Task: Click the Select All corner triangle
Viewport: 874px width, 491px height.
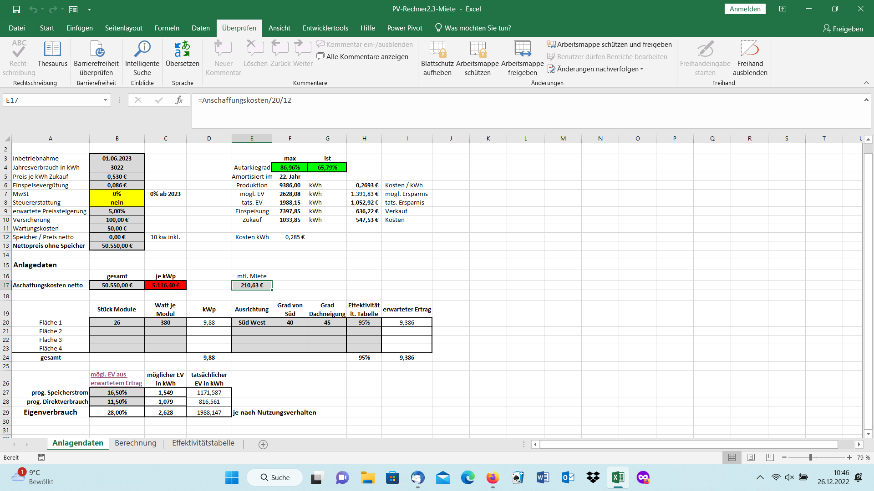Action: pyautogui.click(x=7, y=139)
